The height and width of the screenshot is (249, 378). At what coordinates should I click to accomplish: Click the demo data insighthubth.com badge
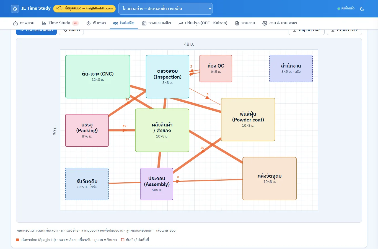pyautogui.click(x=84, y=9)
